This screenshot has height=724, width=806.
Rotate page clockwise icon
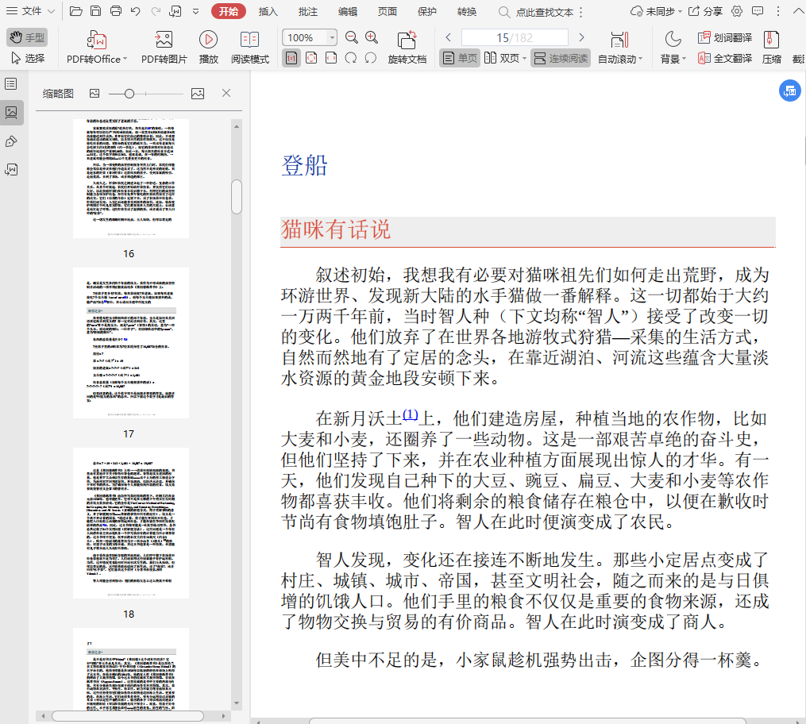(351, 58)
